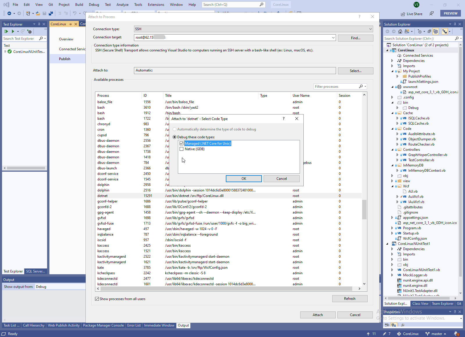
Task: Click the Attach button
Action: (318, 315)
